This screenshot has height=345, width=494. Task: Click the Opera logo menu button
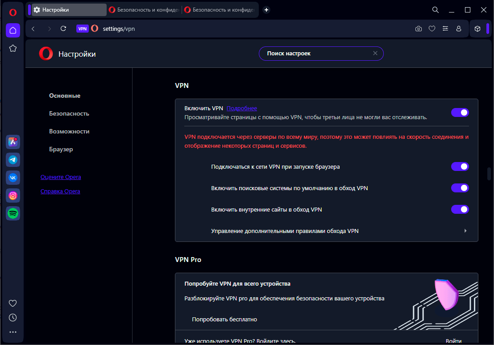point(12,12)
